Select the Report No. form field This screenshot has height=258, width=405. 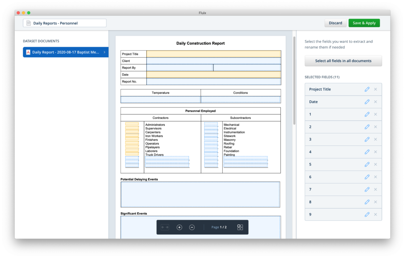tap(214, 81)
